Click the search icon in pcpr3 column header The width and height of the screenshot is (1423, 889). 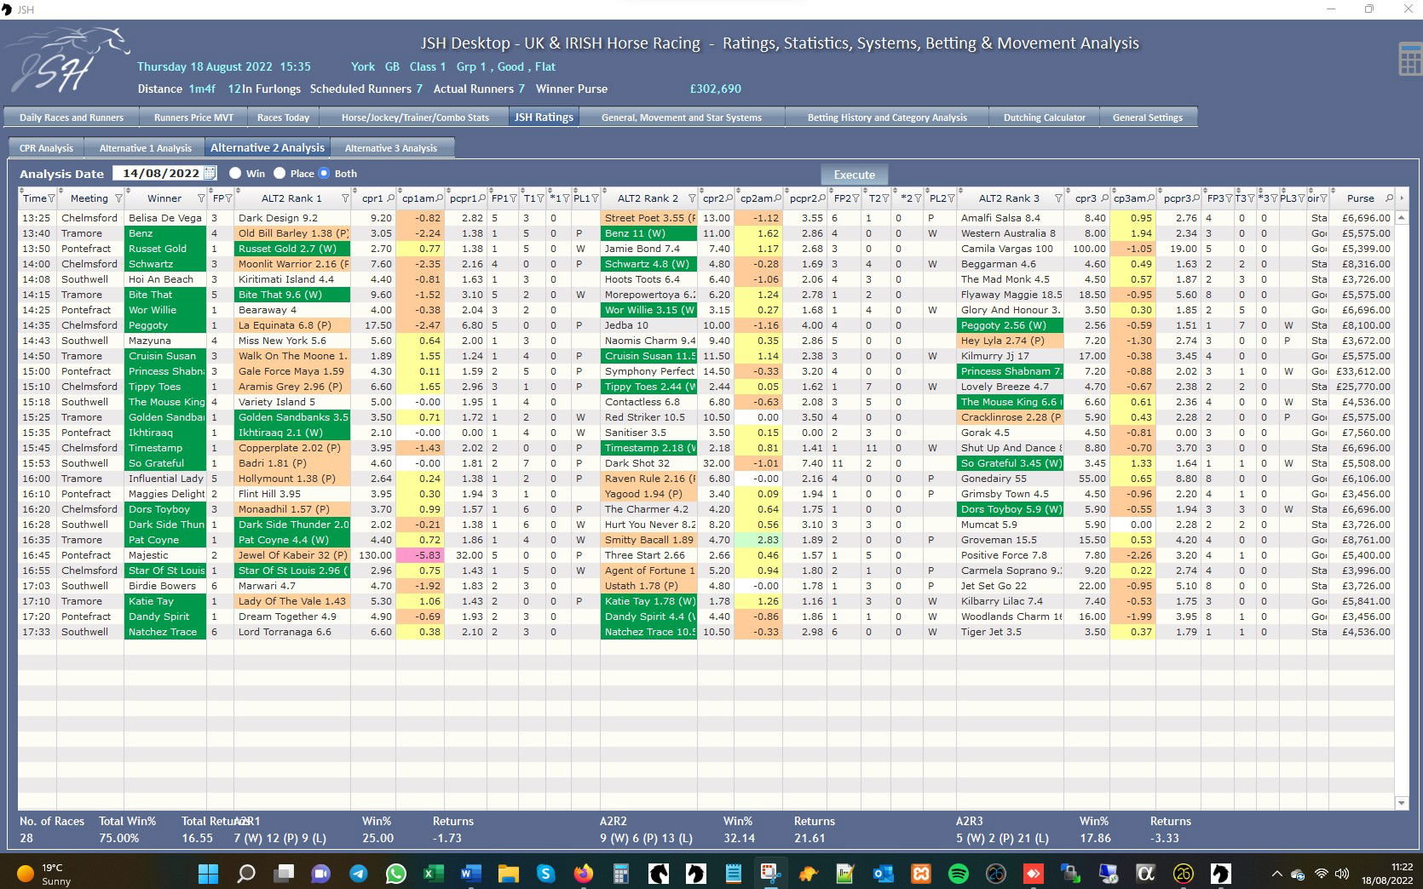(1196, 198)
